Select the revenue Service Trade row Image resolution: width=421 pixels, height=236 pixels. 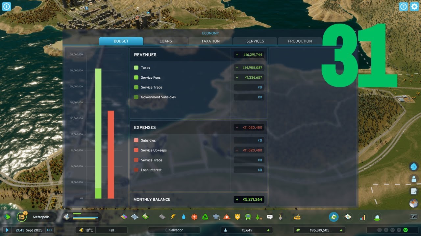(199, 87)
